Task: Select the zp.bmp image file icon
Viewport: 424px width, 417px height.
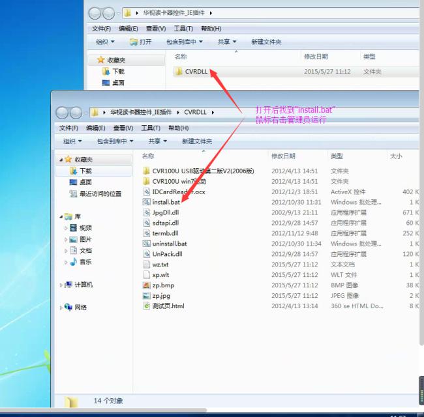Action: 147,285
